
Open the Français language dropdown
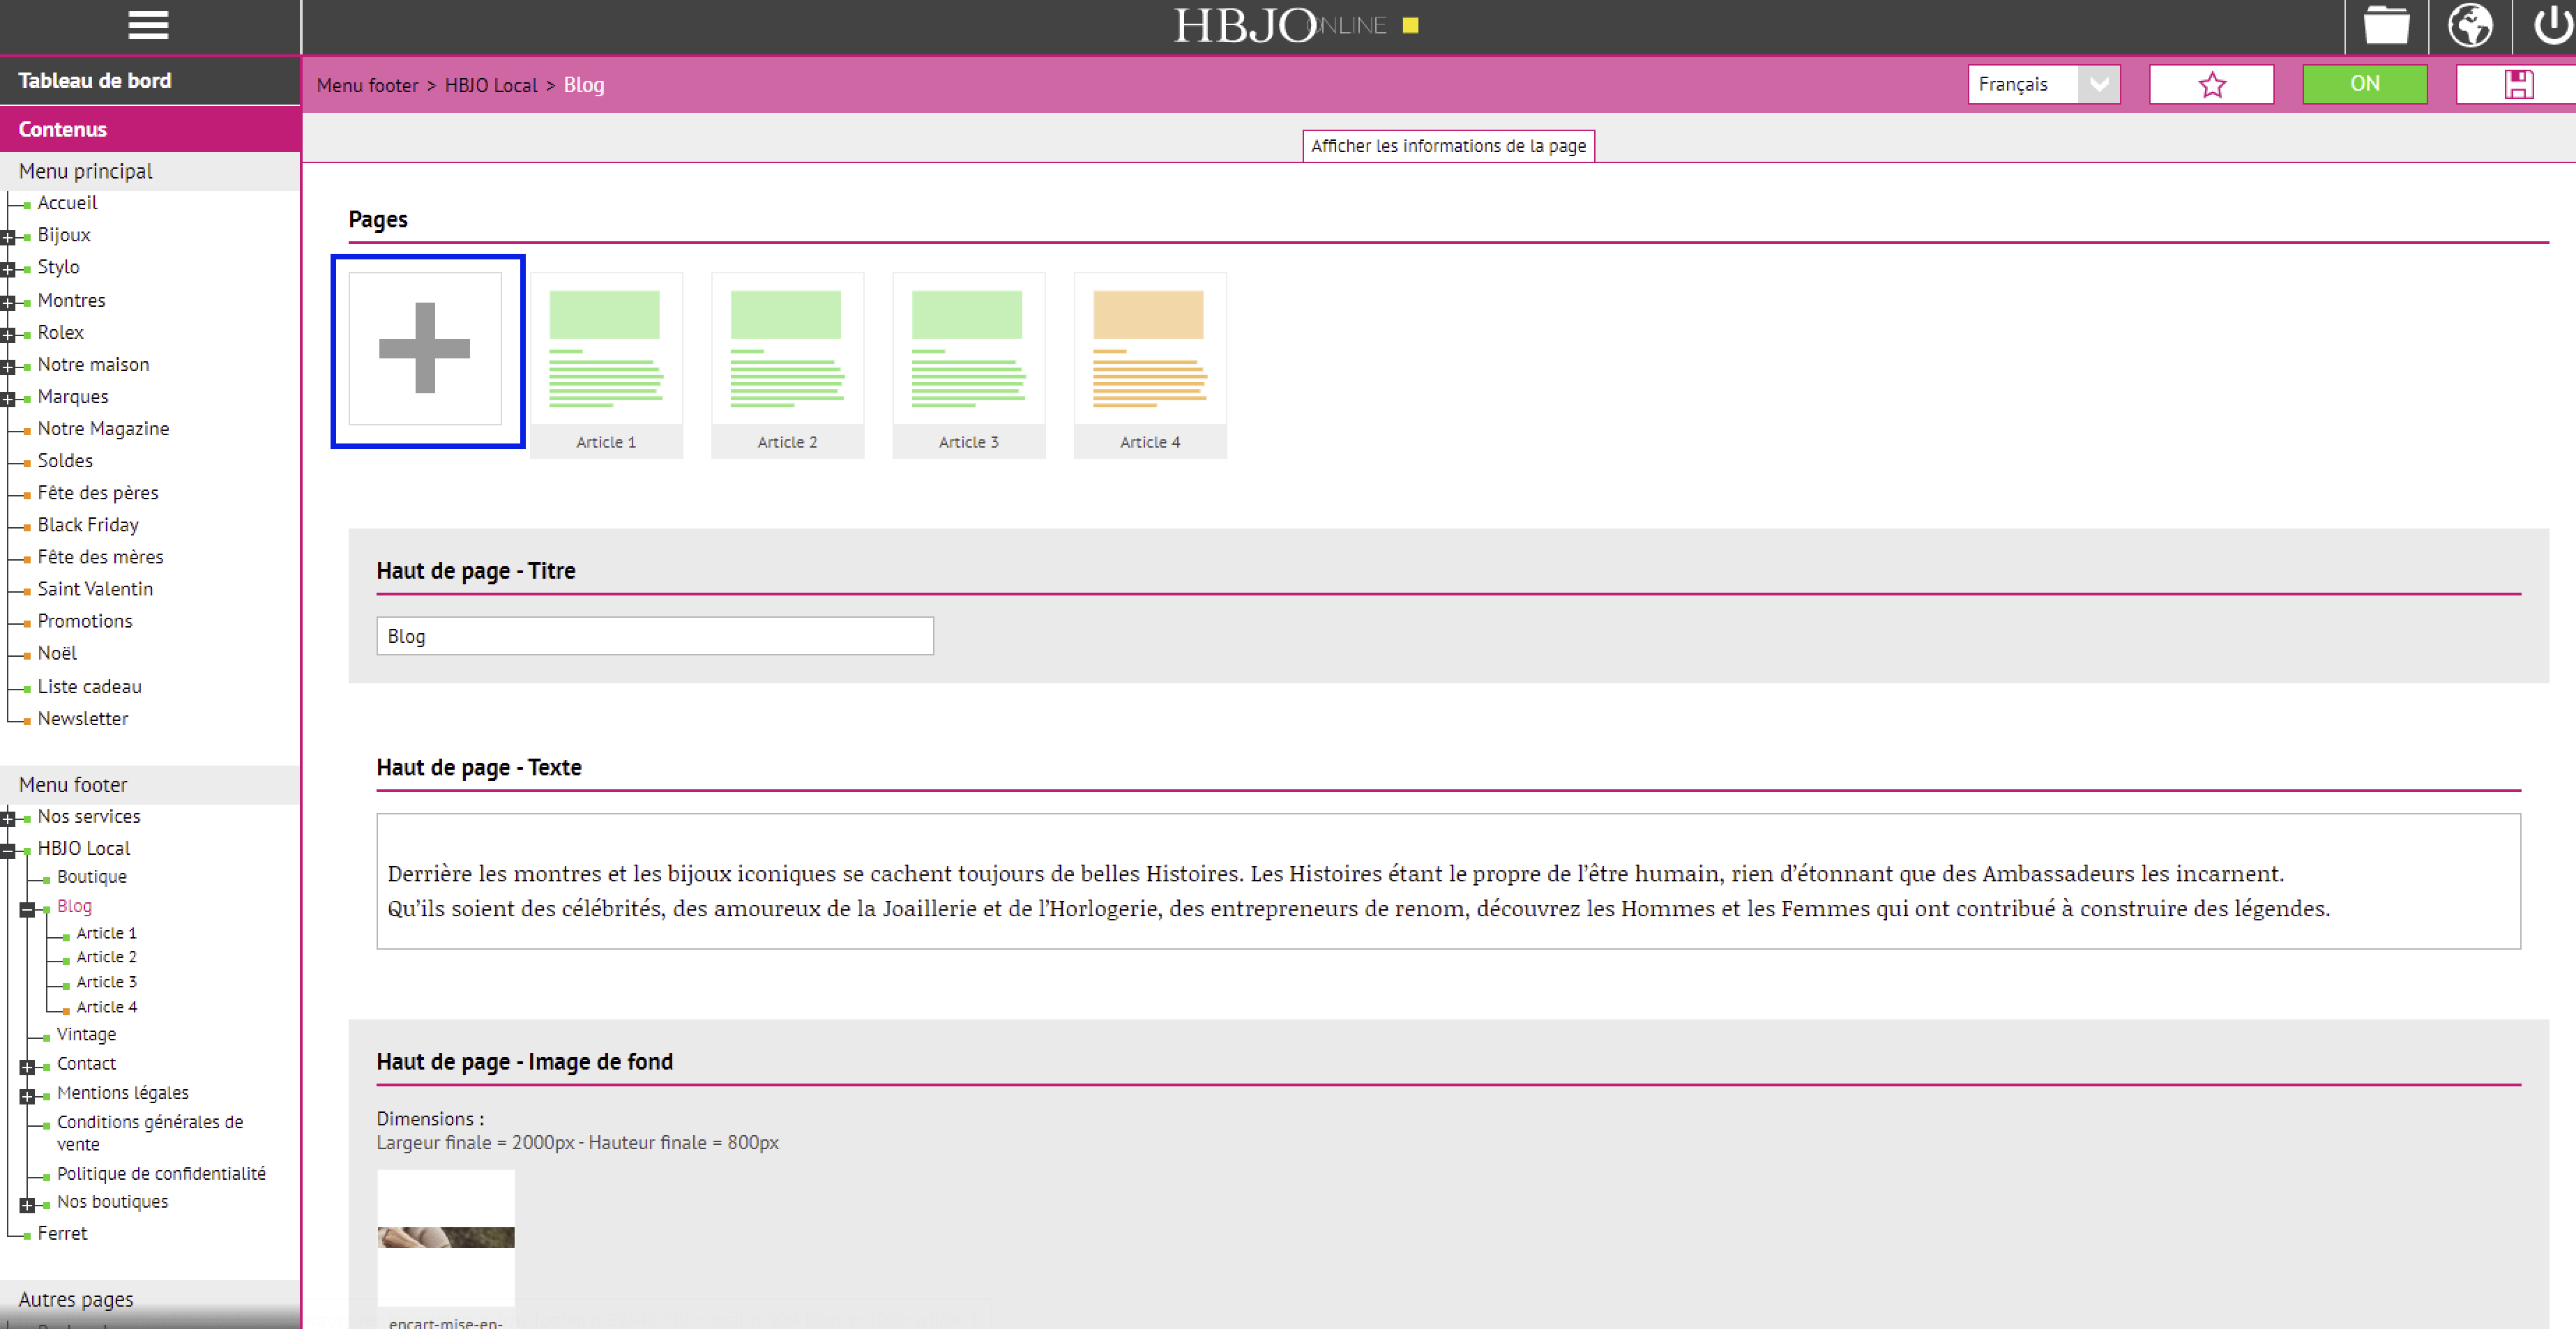click(x=2043, y=85)
